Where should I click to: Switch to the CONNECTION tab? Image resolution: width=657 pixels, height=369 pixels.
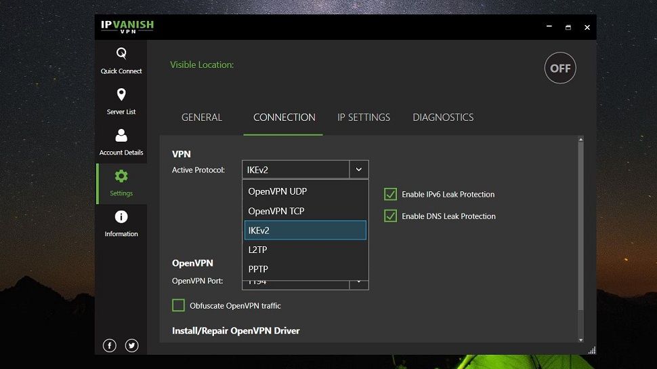(x=284, y=117)
